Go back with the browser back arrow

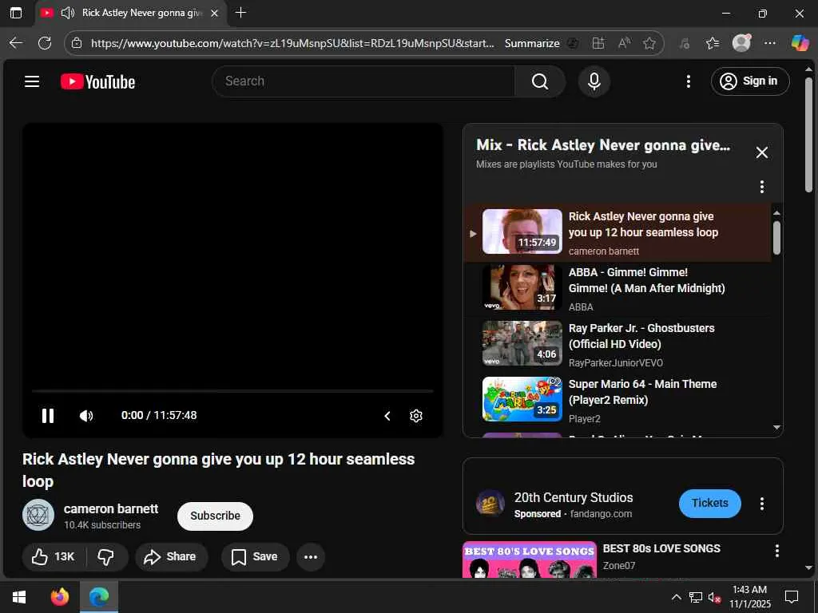16,43
